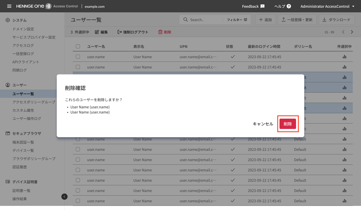The height and width of the screenshot is (210, 361).
Task: Click the 01 - 99 pagination range text
Action: pyautogui.click(x=330, y=32)
